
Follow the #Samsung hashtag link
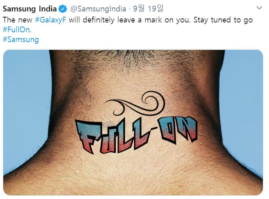21,40
